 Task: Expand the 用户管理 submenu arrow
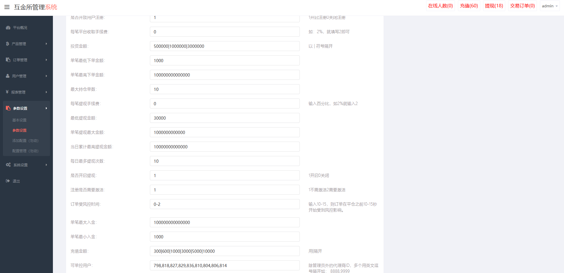46,76
